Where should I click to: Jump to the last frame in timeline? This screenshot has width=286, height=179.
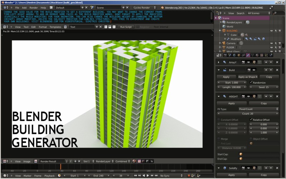click(x=156, y=175)
